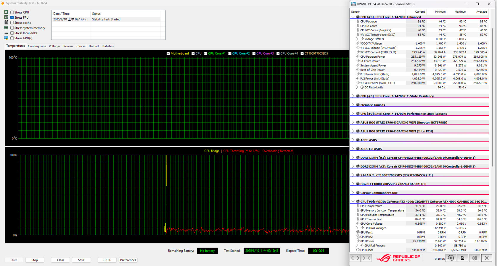Expand the Corsair Commander CORE group
Screen dimensions: 497x266
[353, 193]
